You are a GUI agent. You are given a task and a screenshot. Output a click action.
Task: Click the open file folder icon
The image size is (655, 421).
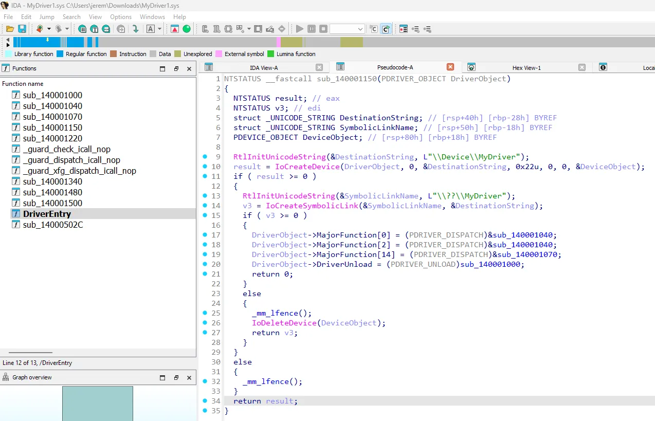click(x=10, y=29)
